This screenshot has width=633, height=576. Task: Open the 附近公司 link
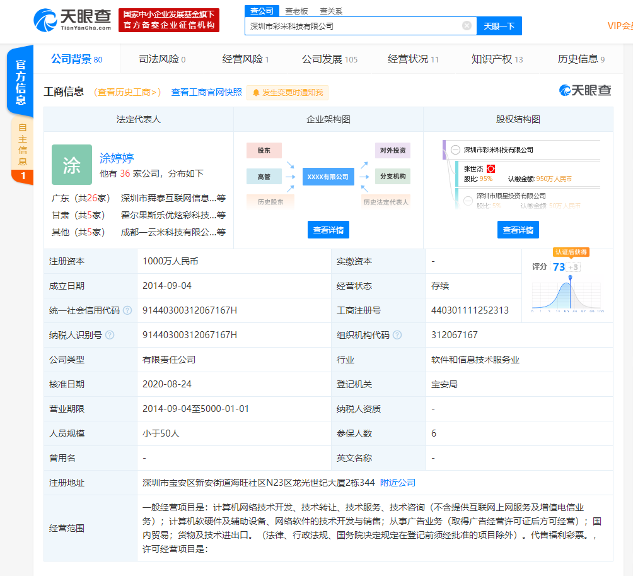point(398,483)
